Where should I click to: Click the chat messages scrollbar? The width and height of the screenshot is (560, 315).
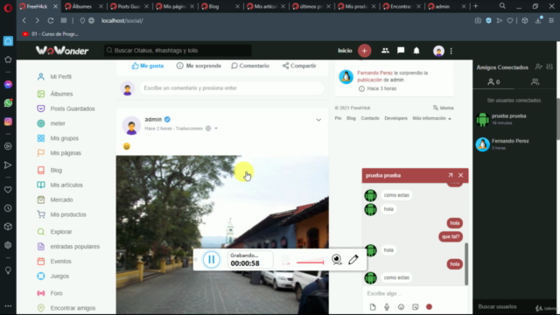click(466, 264)
